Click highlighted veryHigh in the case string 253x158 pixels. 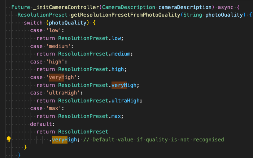click(56, 77)
